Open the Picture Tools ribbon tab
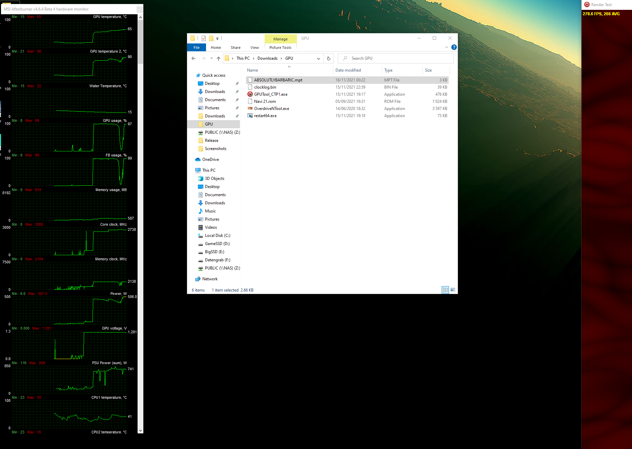Image resolution: width=632 pixels, height=449 pixels. pos(280,48)
